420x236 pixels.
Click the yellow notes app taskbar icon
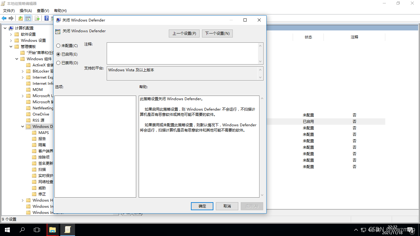67,230
